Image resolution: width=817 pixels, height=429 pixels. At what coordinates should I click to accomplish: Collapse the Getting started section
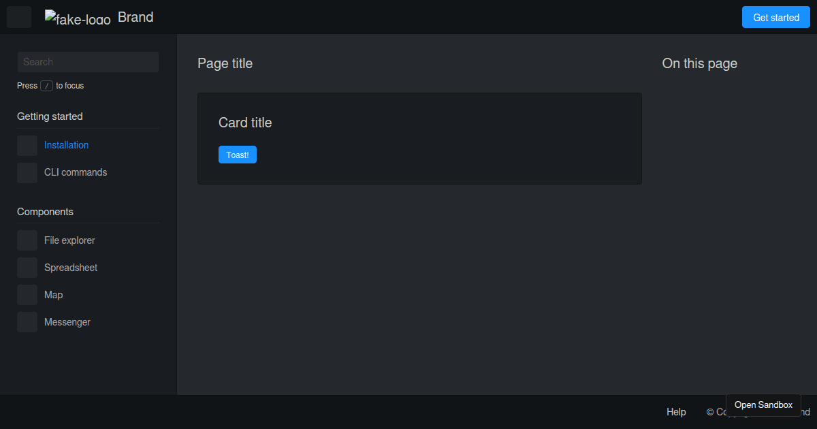tap(50, 116)
